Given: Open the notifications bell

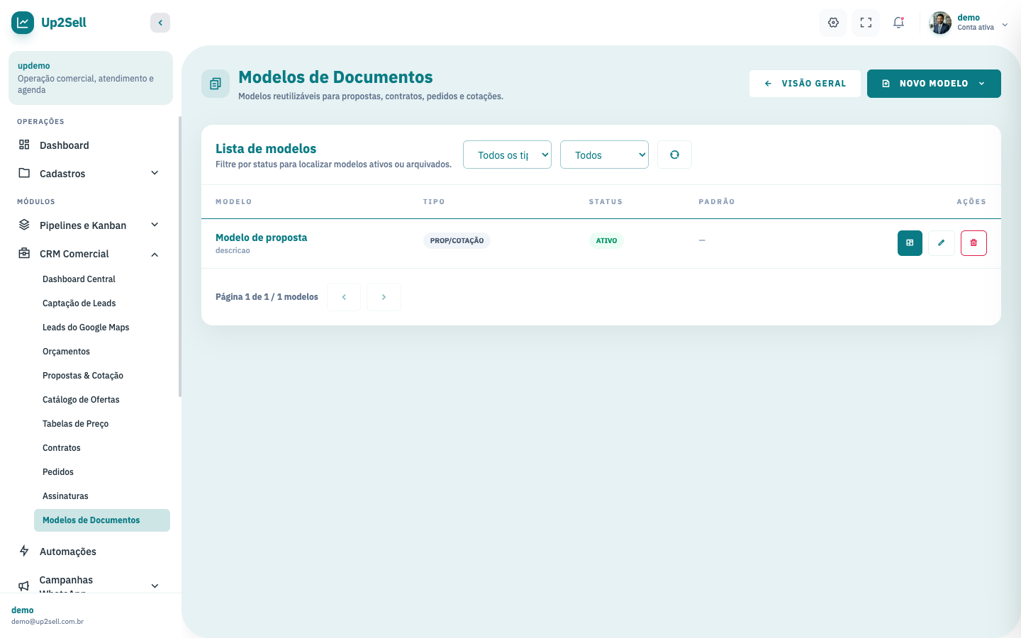Looking at the screenshot, I should point(898,23).
